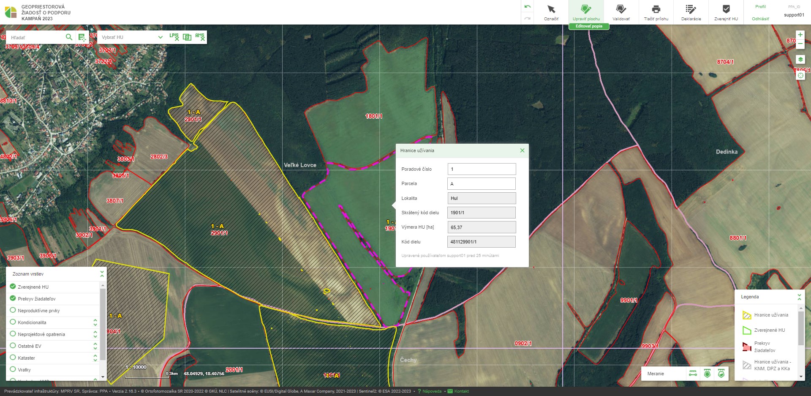Image resolution: width=811 pixels, height=396 pixels.
Task: Select the measure filled area tool
Action: [707, 374]
